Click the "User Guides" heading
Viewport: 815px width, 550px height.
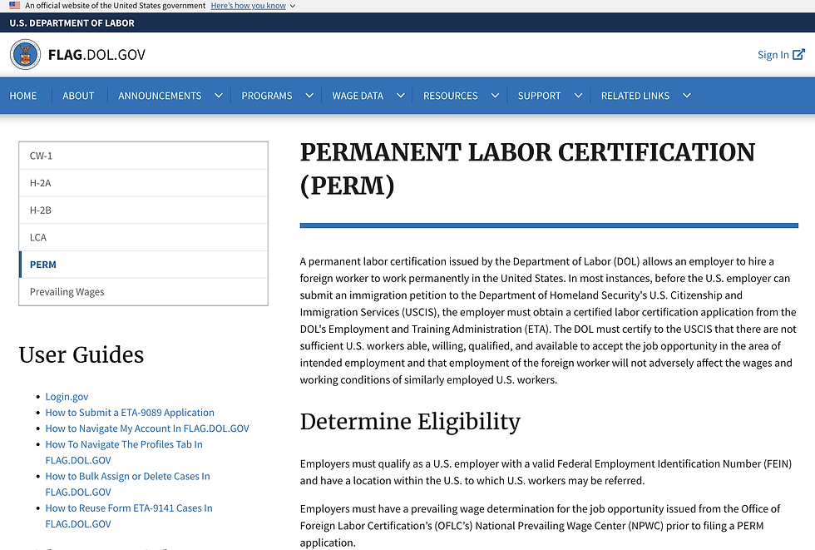point(81,354)
